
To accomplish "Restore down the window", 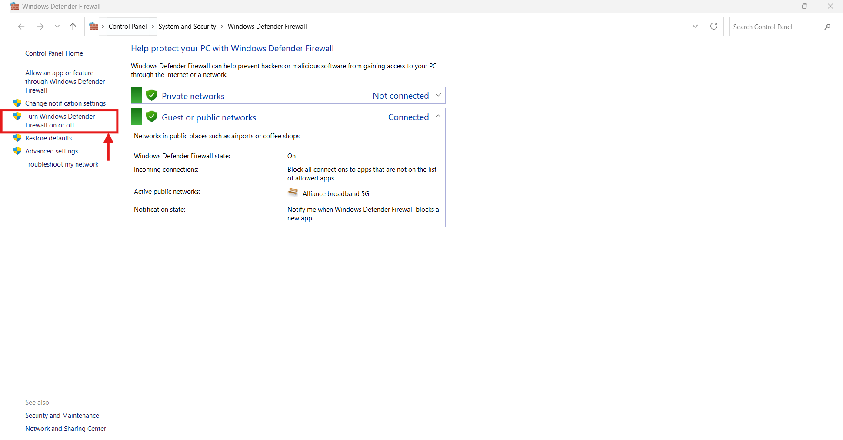I will [805, 6].
